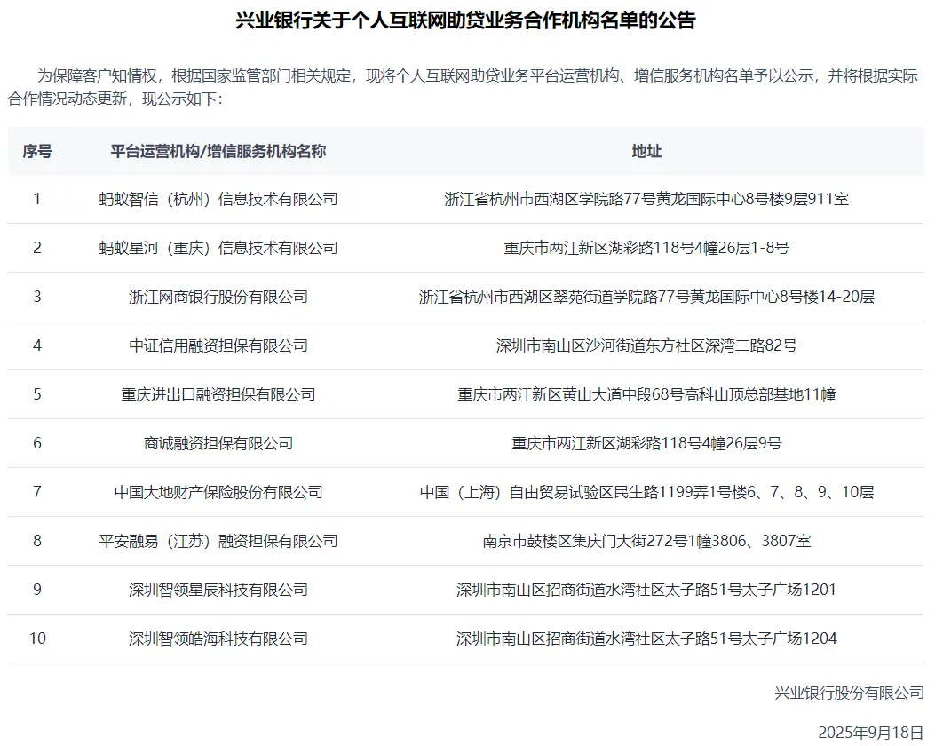Screen dimensions: 951x746
Task: Select company name '深圳智领皓海科技有限公司'
Action: (218, 639)
